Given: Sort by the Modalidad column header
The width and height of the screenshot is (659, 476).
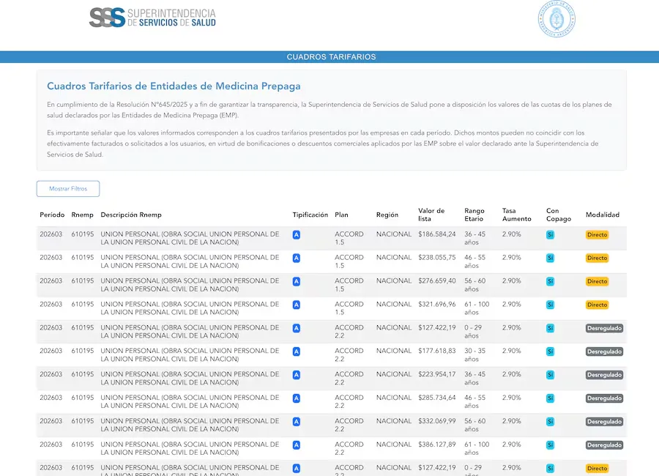Looking at the screenshot, I should [603, 215].
